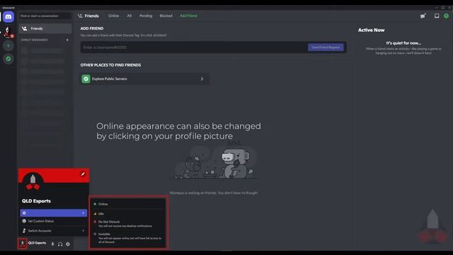This screenshot has width=453, height=255.
Task: Set status to Invisible
Action: (x=127, y=238)
